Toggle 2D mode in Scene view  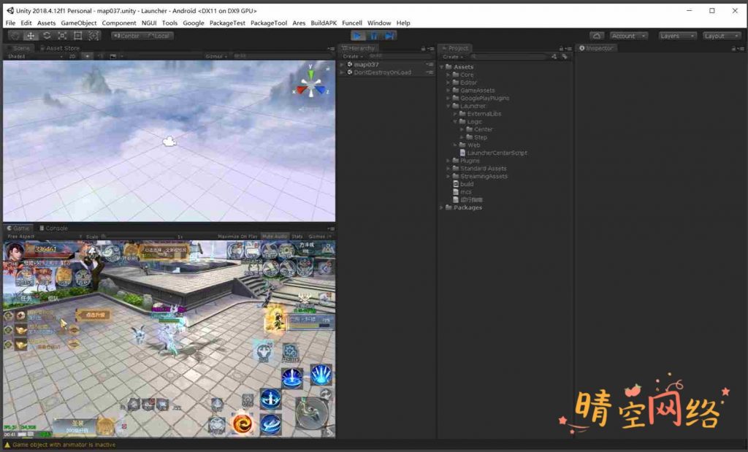(x=73, y=56)
